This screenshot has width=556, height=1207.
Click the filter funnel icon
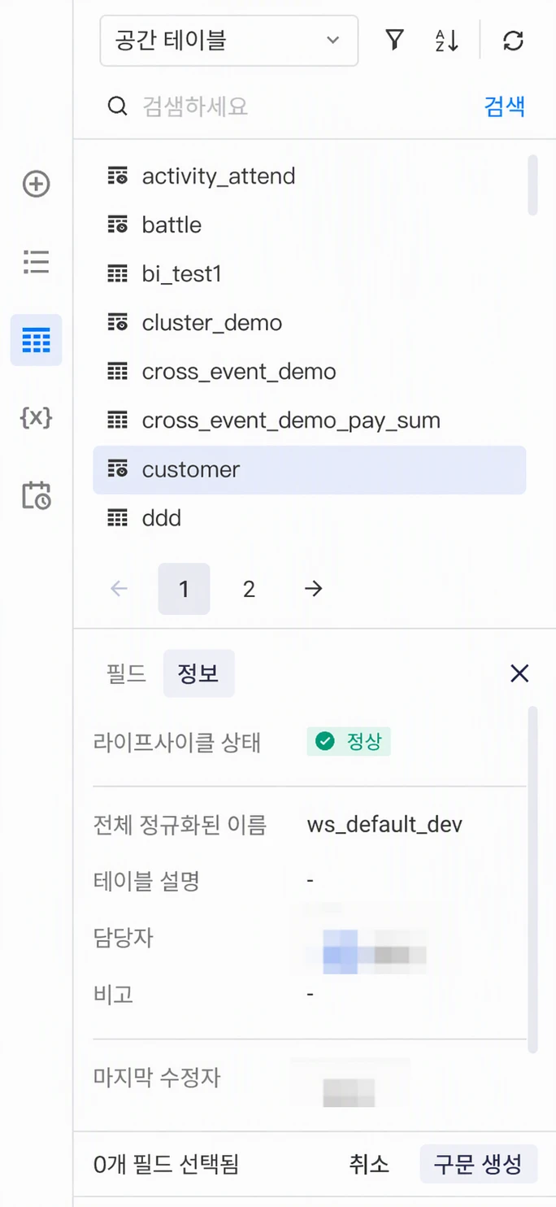(x=394, y=40)
